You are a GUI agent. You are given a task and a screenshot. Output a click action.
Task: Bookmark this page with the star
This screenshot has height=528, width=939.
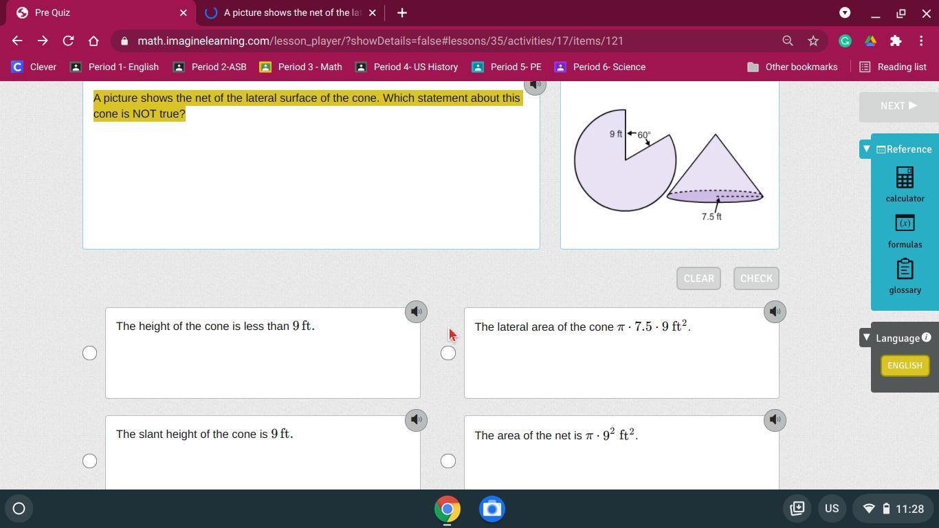(x=813, y=41)
